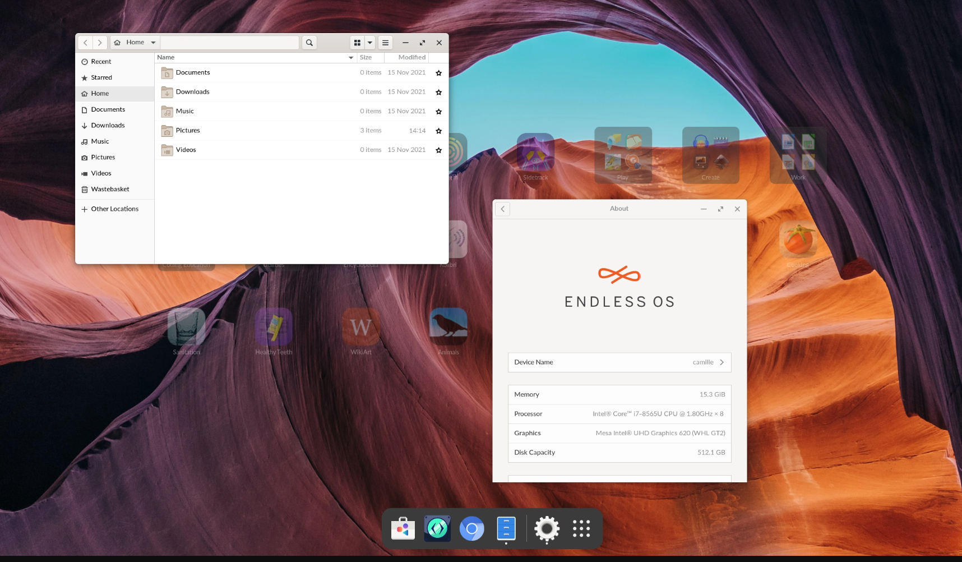Open the App Center from the dock
This screenshot has height=562, width=962.
point(402,528)
